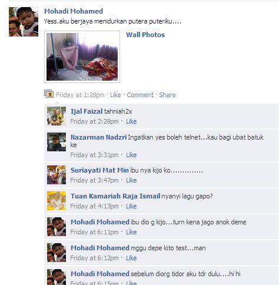Like Ijal Faizal's tahniah2x comment

pos(131,121)
